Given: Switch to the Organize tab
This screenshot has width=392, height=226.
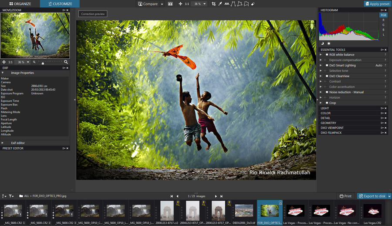Looking at the screenshot, I should point(20,4).
